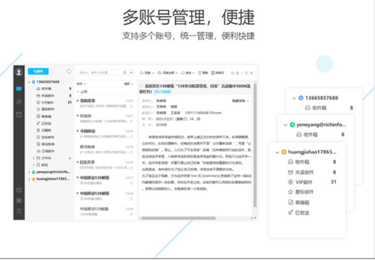Image resolution: width=375 pixels, height=260 pixels.
Task: Star the 中国移动139邮箱 message dated 12/17
Action: tap(131, 183)
